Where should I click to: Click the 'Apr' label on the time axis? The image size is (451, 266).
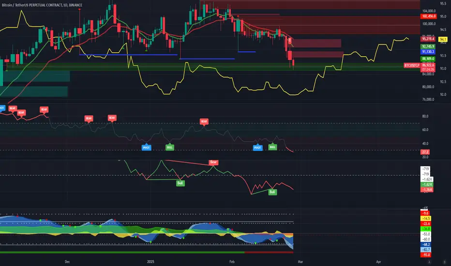(x=378, y=262)
